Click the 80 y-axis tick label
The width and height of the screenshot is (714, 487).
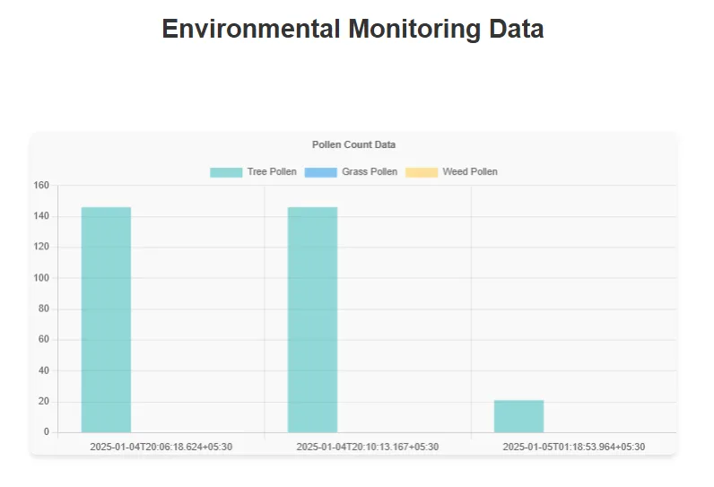tap(44, 309)
